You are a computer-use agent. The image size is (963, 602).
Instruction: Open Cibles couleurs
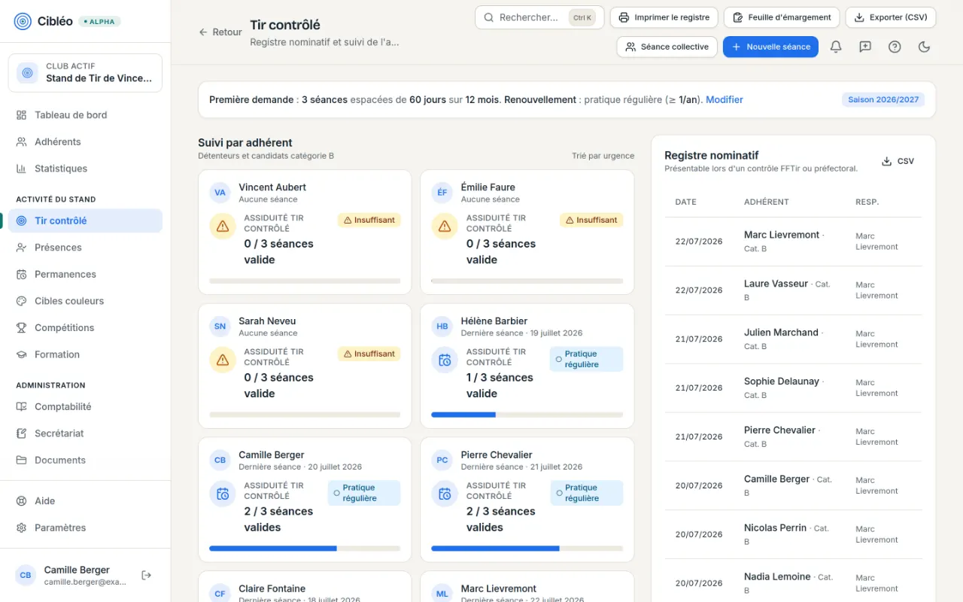click(85, 301)
